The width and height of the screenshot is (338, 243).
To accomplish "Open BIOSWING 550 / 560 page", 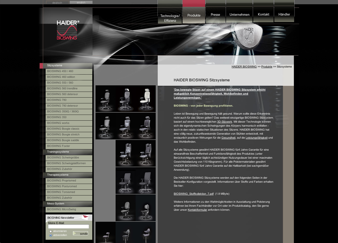I will click(69, 83).
